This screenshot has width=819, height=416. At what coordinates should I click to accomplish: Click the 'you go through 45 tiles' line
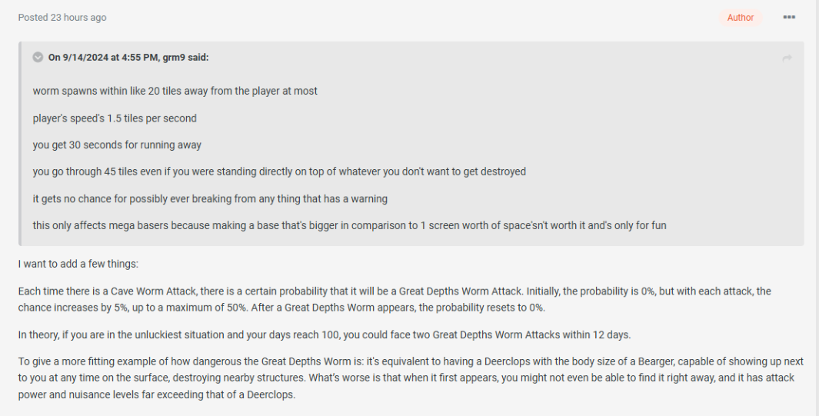click(279, 172)
